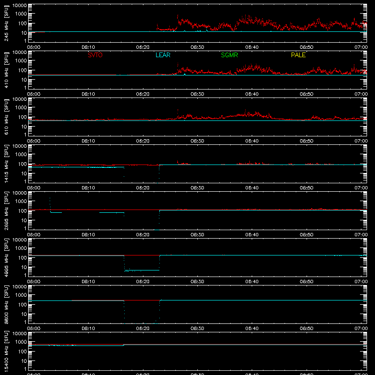Click the cyan LEAR legend label
The height and width of the screenshot is (375, 375).
click(163, 55)
